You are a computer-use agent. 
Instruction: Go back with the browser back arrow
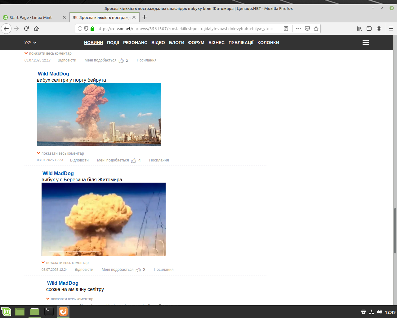tap(6, 29)
